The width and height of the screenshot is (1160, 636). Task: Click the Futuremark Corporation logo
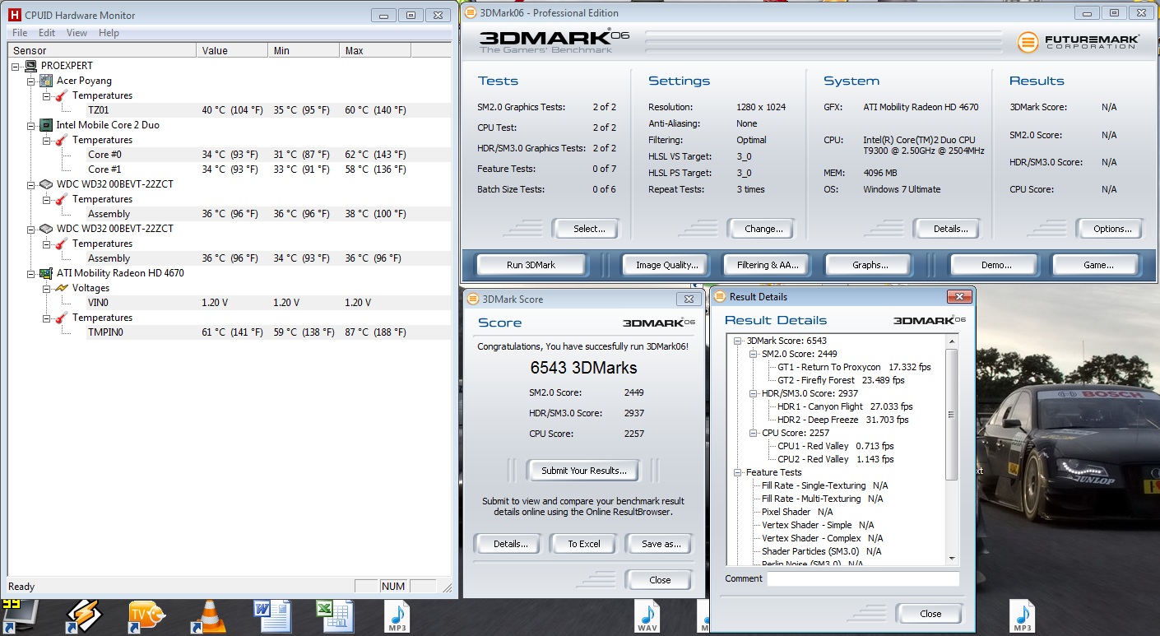[1079, 42]
